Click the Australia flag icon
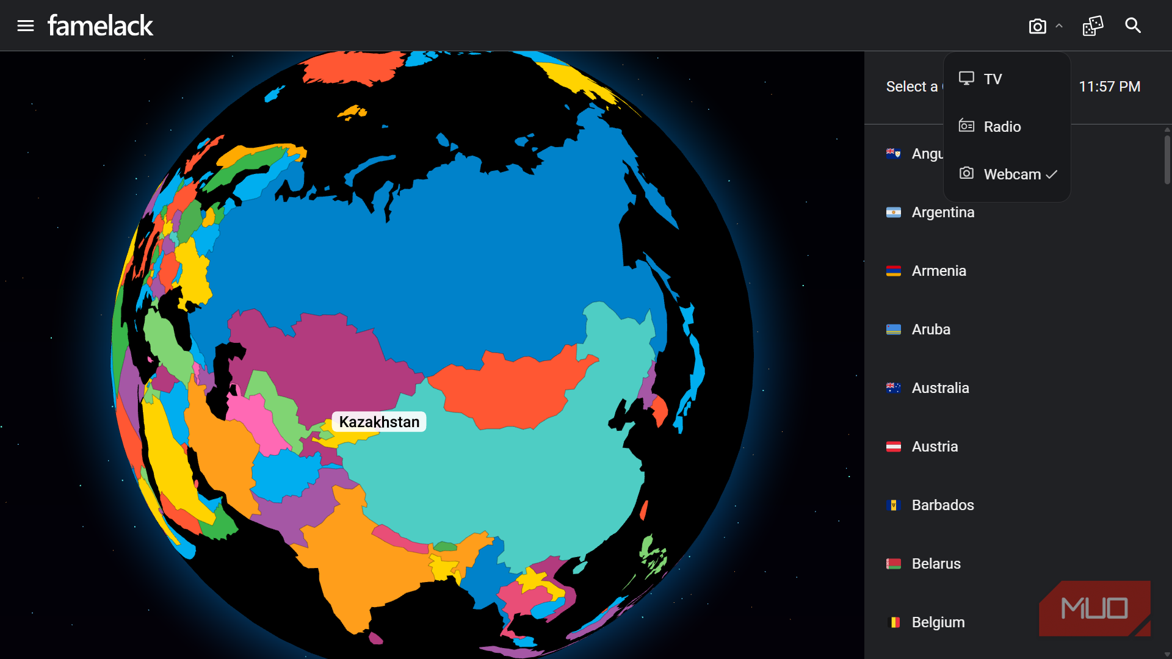Viewport: 1172px width, 659px height. coord(894,388)
